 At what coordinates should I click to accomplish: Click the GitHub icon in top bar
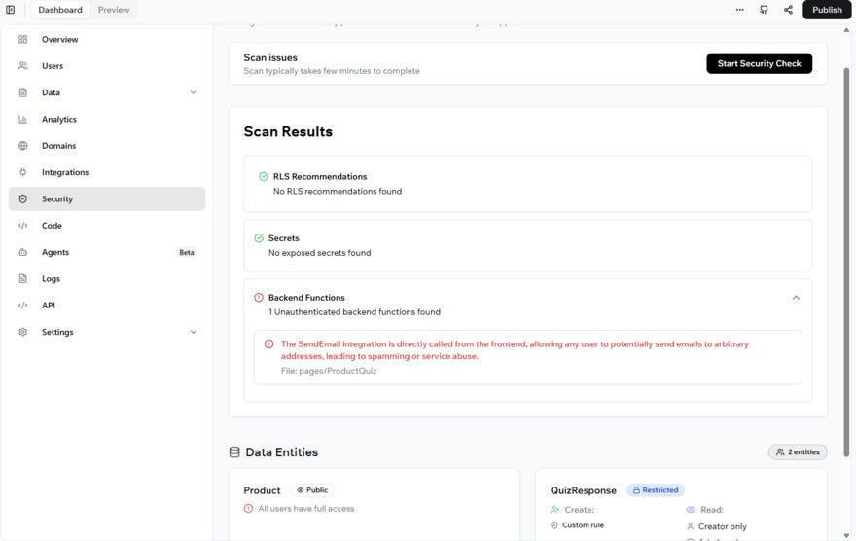764,10
